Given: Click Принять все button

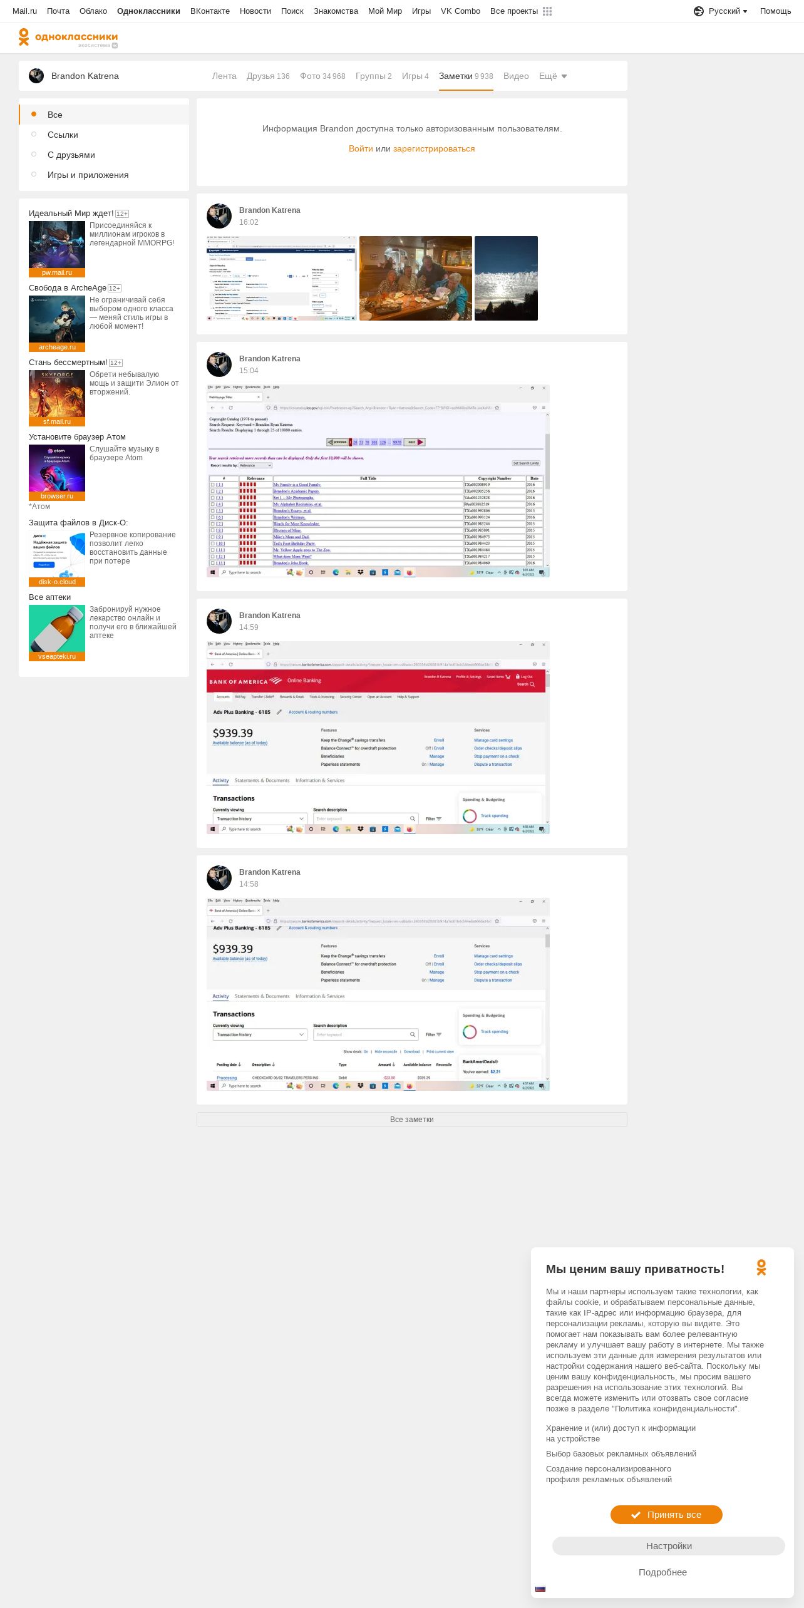Looking at the screenshot, I should (x=666, y=1515).
